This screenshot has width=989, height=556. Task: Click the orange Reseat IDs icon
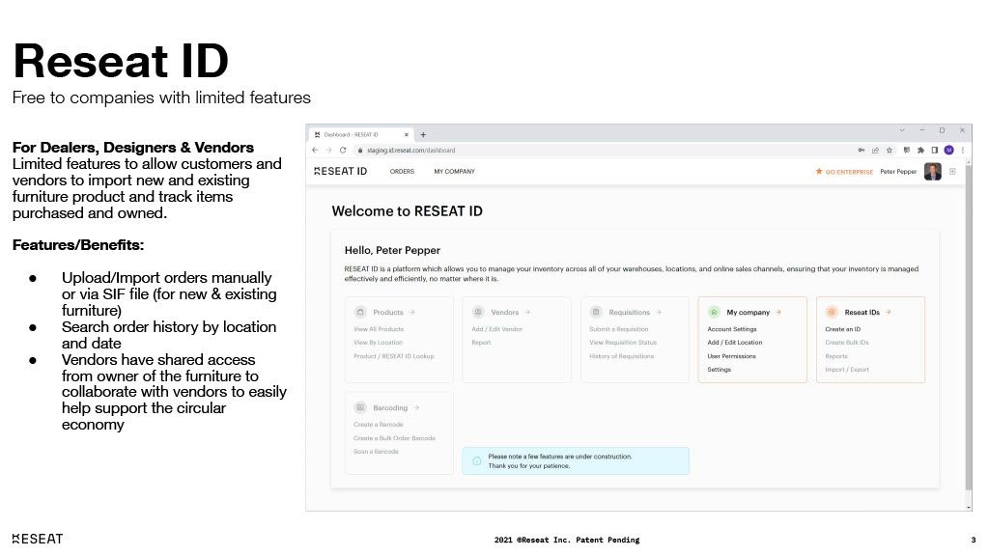832,312
